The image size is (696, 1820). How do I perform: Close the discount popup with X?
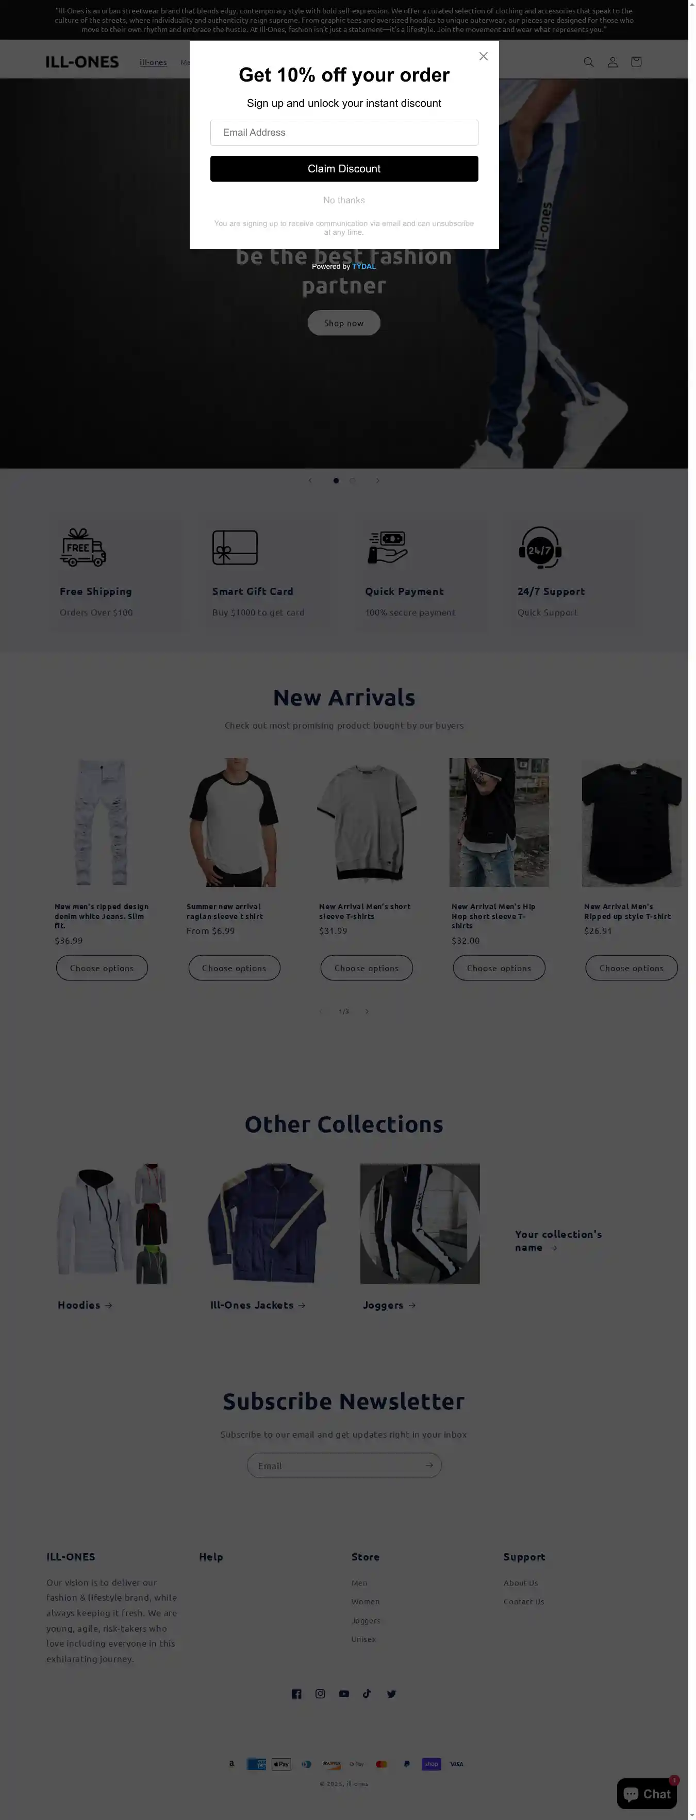[484, 57]
